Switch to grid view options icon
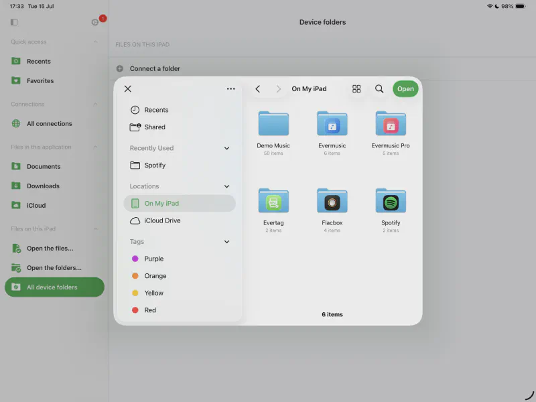 tap(356, 89)
